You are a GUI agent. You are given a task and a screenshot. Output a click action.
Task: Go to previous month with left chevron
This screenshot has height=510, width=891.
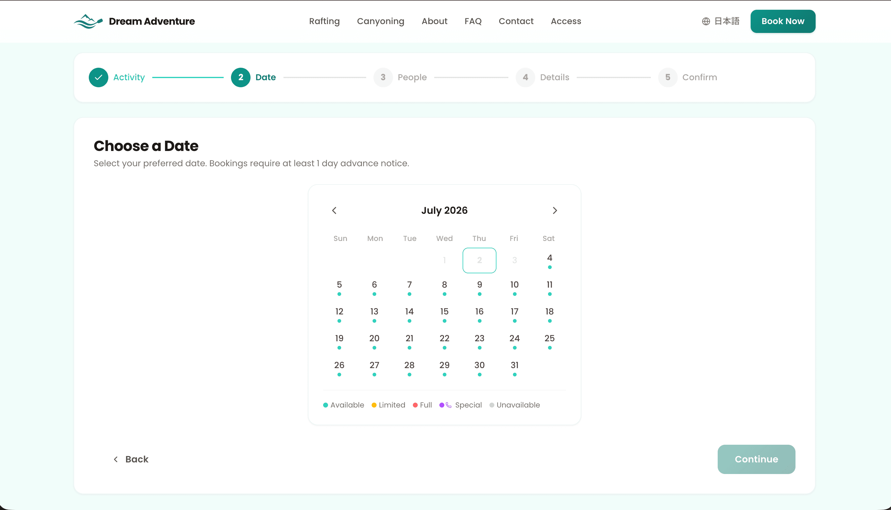coord(334,210)
